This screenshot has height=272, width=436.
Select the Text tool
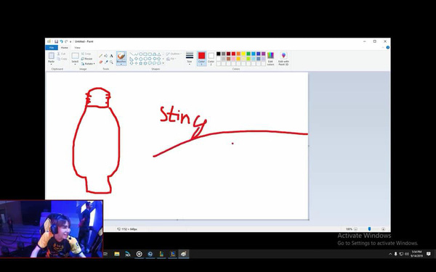(111, 56)
